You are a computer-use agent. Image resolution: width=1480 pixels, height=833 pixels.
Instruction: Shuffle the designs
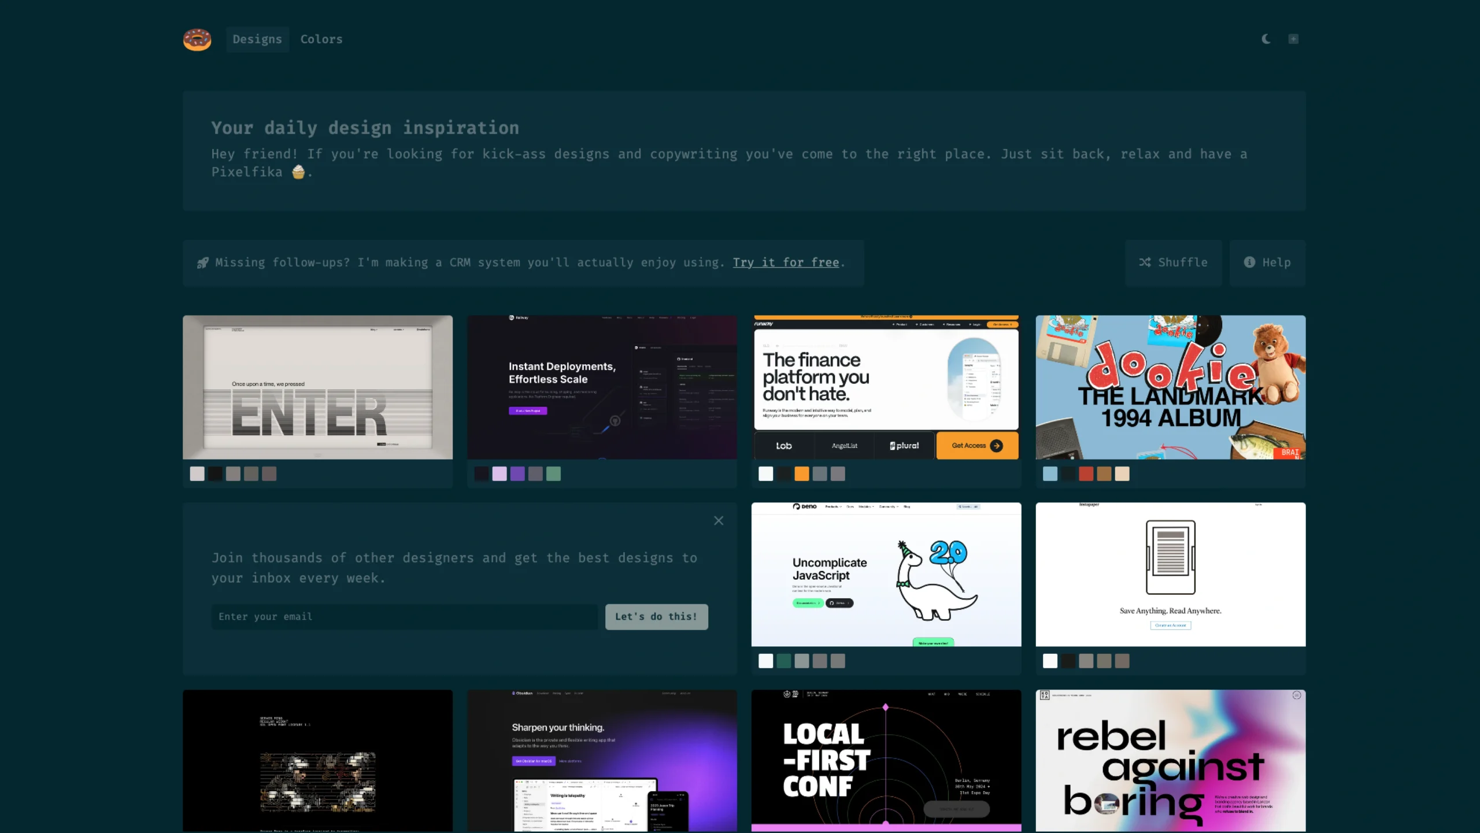(1173, 262)
